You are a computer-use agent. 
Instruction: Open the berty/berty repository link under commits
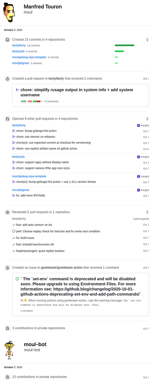[19, 45]
